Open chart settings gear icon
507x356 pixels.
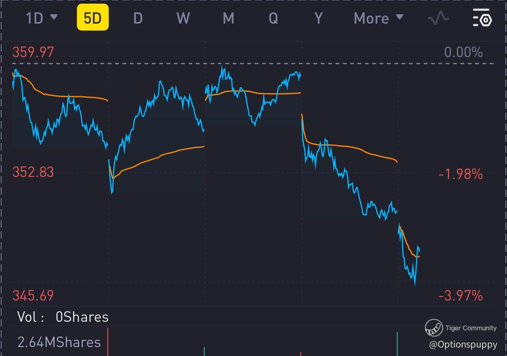click(x=482, y=18)
